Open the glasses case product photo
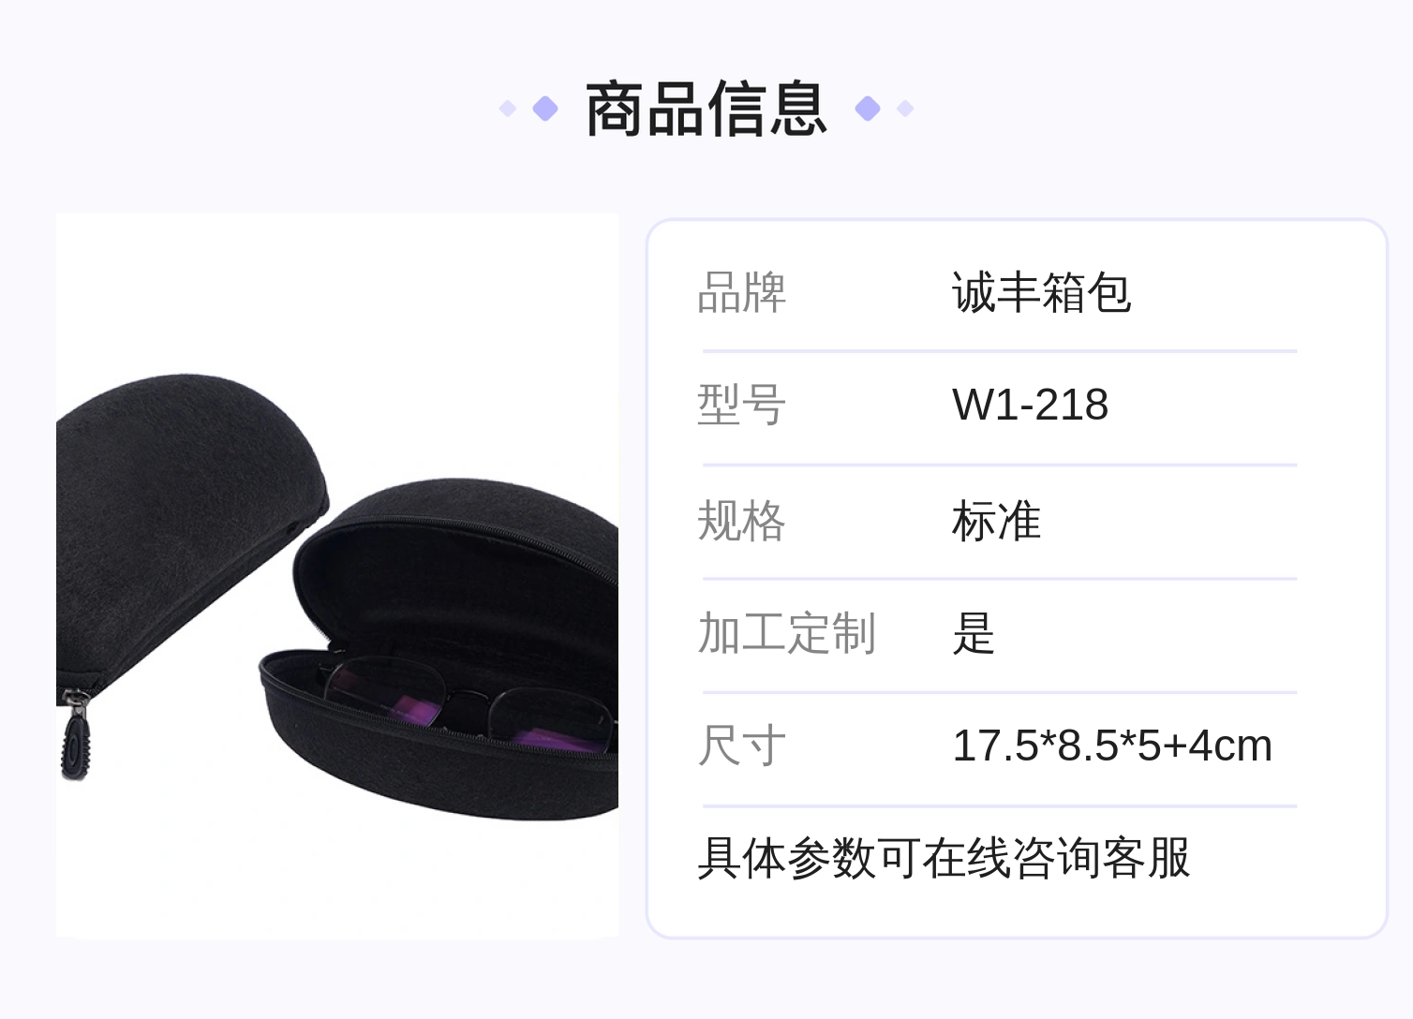Image resolution: width=1413 pixels, height=1019 pixels. coord(337,576)
